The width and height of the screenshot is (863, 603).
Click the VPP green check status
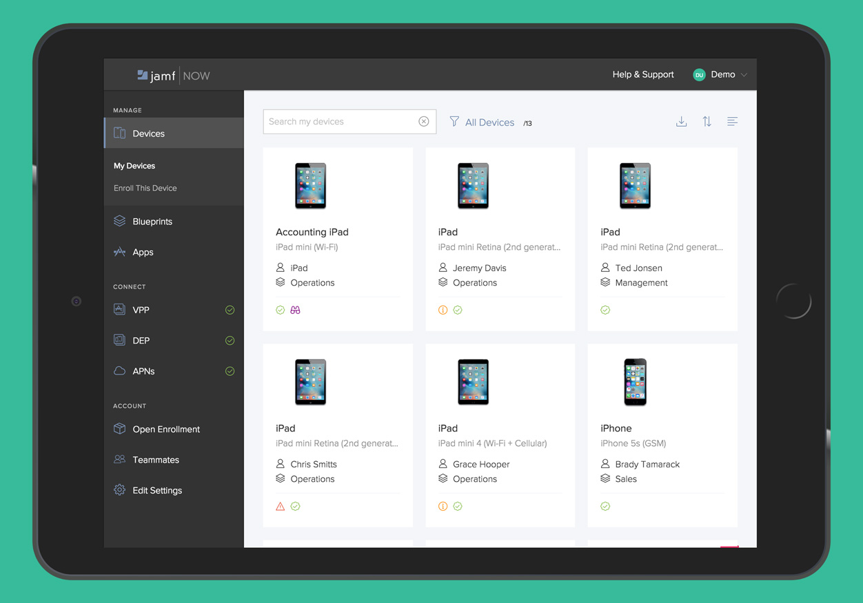point(230,310)
